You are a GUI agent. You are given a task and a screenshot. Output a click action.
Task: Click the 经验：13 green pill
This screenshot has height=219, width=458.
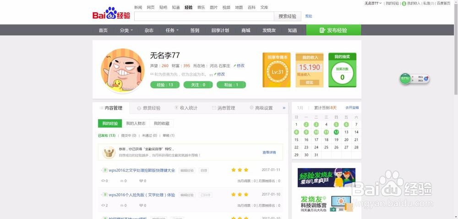(165, 85)
